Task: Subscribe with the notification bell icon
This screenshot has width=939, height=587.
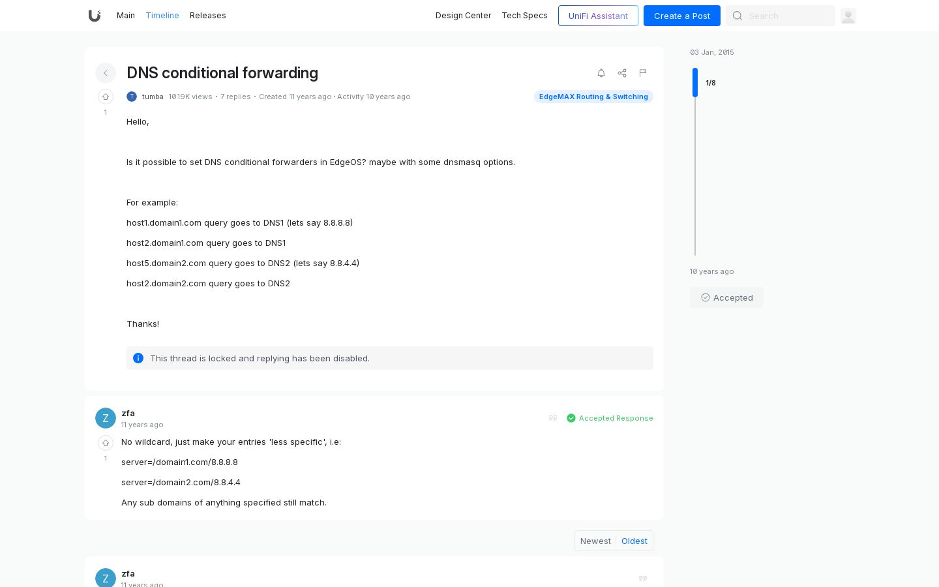Action: pyautogui.click(x=601, y=73)
